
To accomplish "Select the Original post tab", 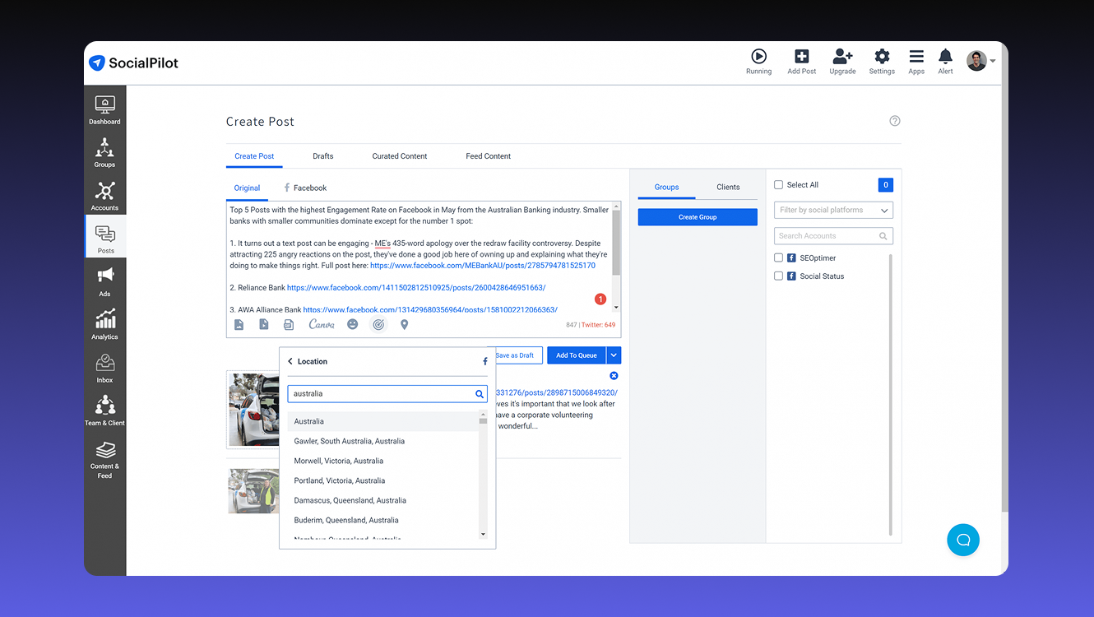I will [247, 188].
